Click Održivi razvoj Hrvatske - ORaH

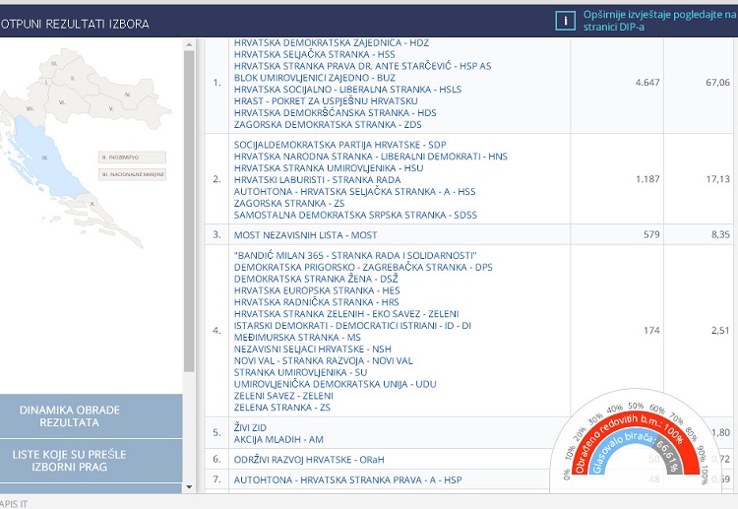(x=309, y=460)
